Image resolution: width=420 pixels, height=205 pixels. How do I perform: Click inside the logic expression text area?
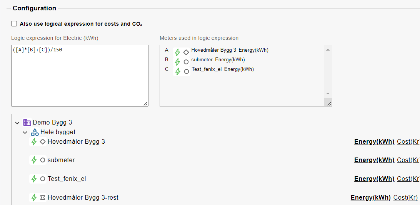tap(80, 76)
